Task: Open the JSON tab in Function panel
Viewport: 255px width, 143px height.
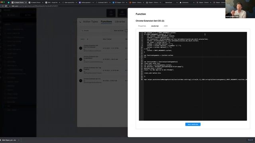Action: coord(166,26)
